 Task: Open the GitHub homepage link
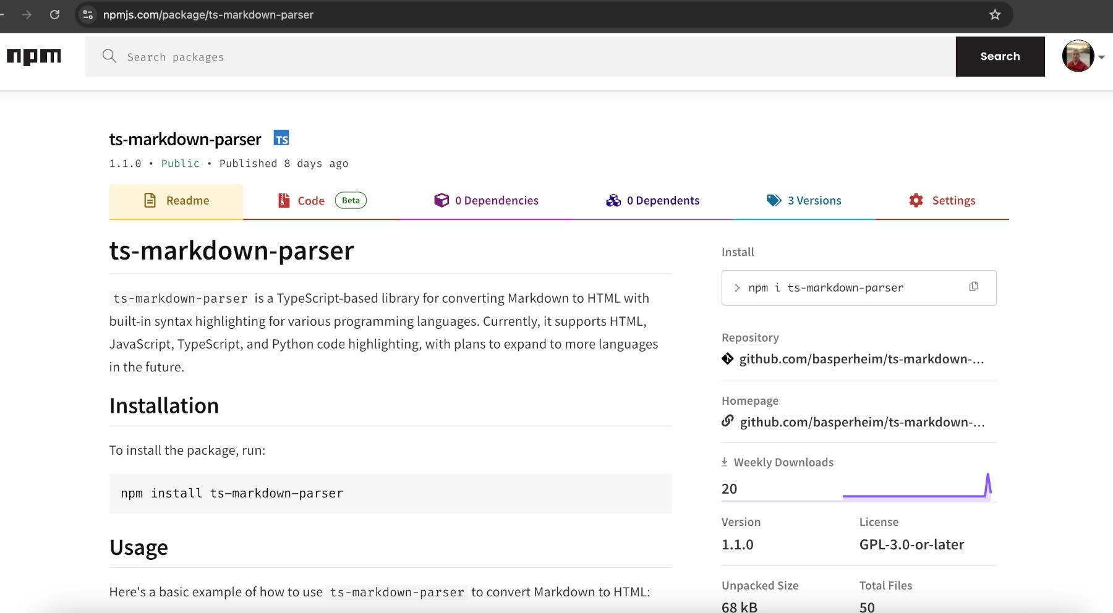tap(862, 422)
